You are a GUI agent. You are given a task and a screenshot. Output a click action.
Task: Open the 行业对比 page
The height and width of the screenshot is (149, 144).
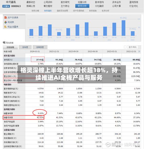[134, 6]
